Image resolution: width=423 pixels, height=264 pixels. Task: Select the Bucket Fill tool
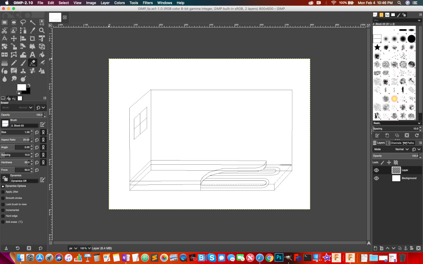coord(42,55)
